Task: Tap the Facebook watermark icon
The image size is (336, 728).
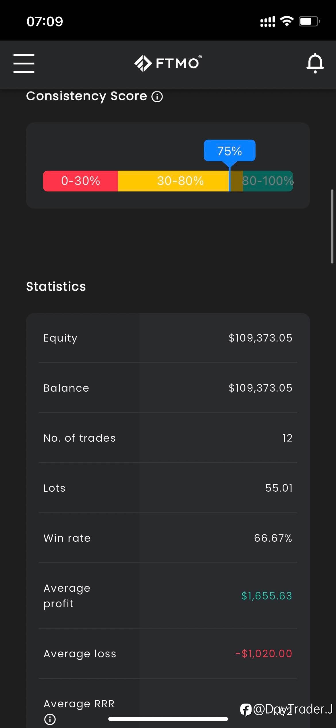Action: coord(246,710)
